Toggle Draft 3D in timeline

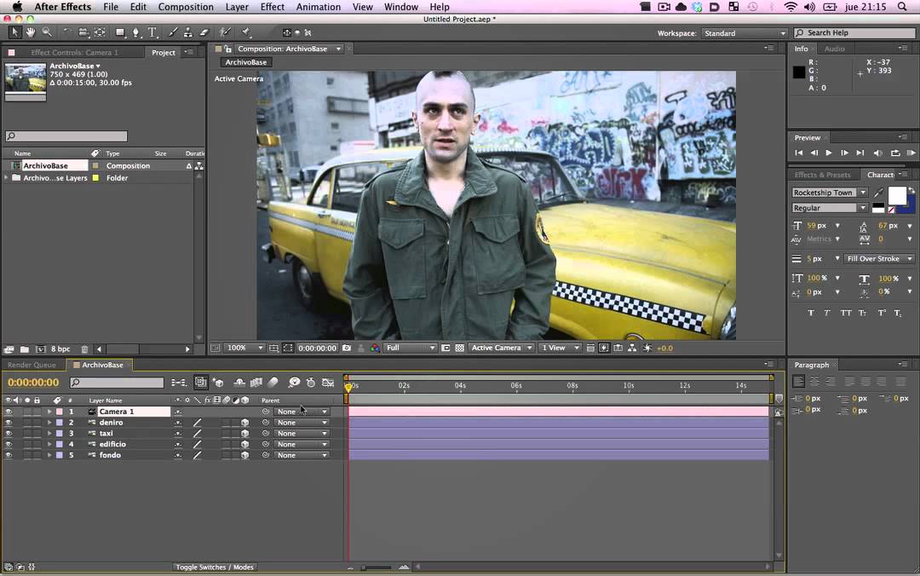[x=218, y=383]
